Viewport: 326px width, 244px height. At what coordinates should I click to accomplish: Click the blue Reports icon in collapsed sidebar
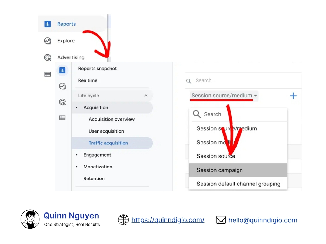point(62,70)
